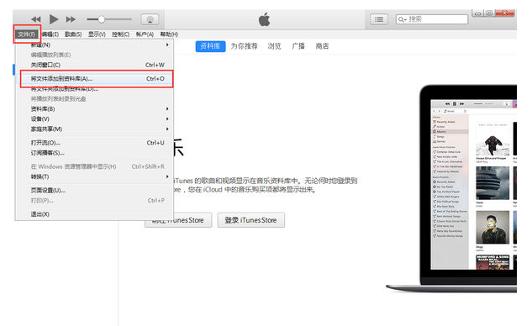This screenshot has width=532, height=326.
Task: Switch to the 广播 tab
Action: coord(298,46)
